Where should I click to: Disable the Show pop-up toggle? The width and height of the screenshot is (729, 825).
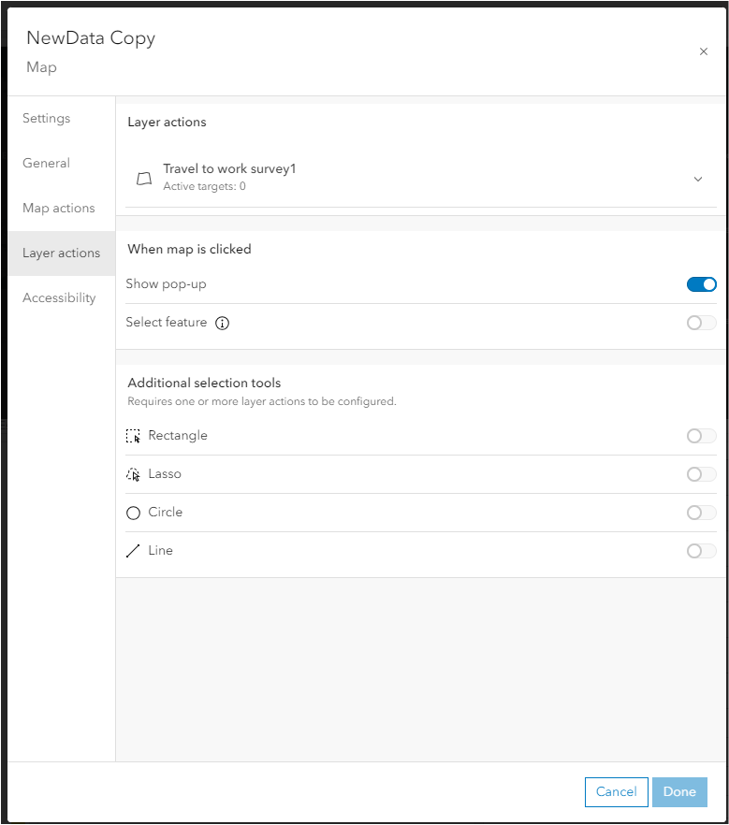pos(701,284)
